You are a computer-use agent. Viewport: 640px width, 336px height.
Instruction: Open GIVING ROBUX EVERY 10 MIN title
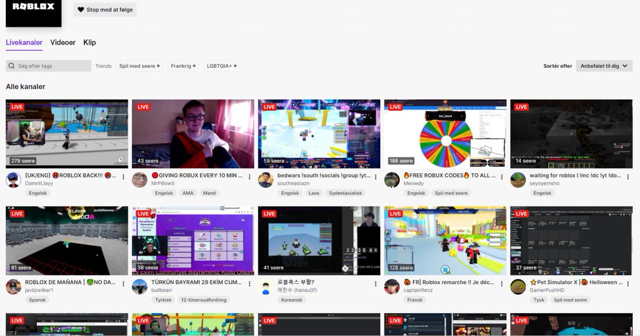coord(197,175)
